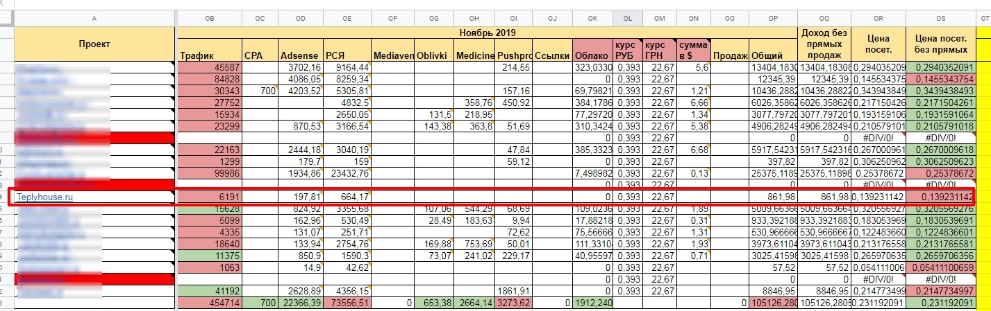This screenshot has height=311, width=991.
Task: Click the green traffic cell 41192
Action: pos(210,291)
